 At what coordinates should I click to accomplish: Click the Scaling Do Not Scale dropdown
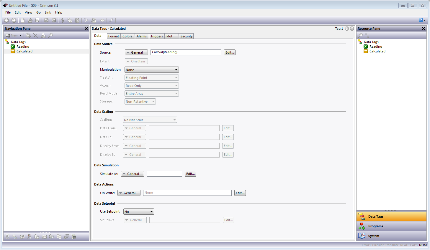pos(150,120)
